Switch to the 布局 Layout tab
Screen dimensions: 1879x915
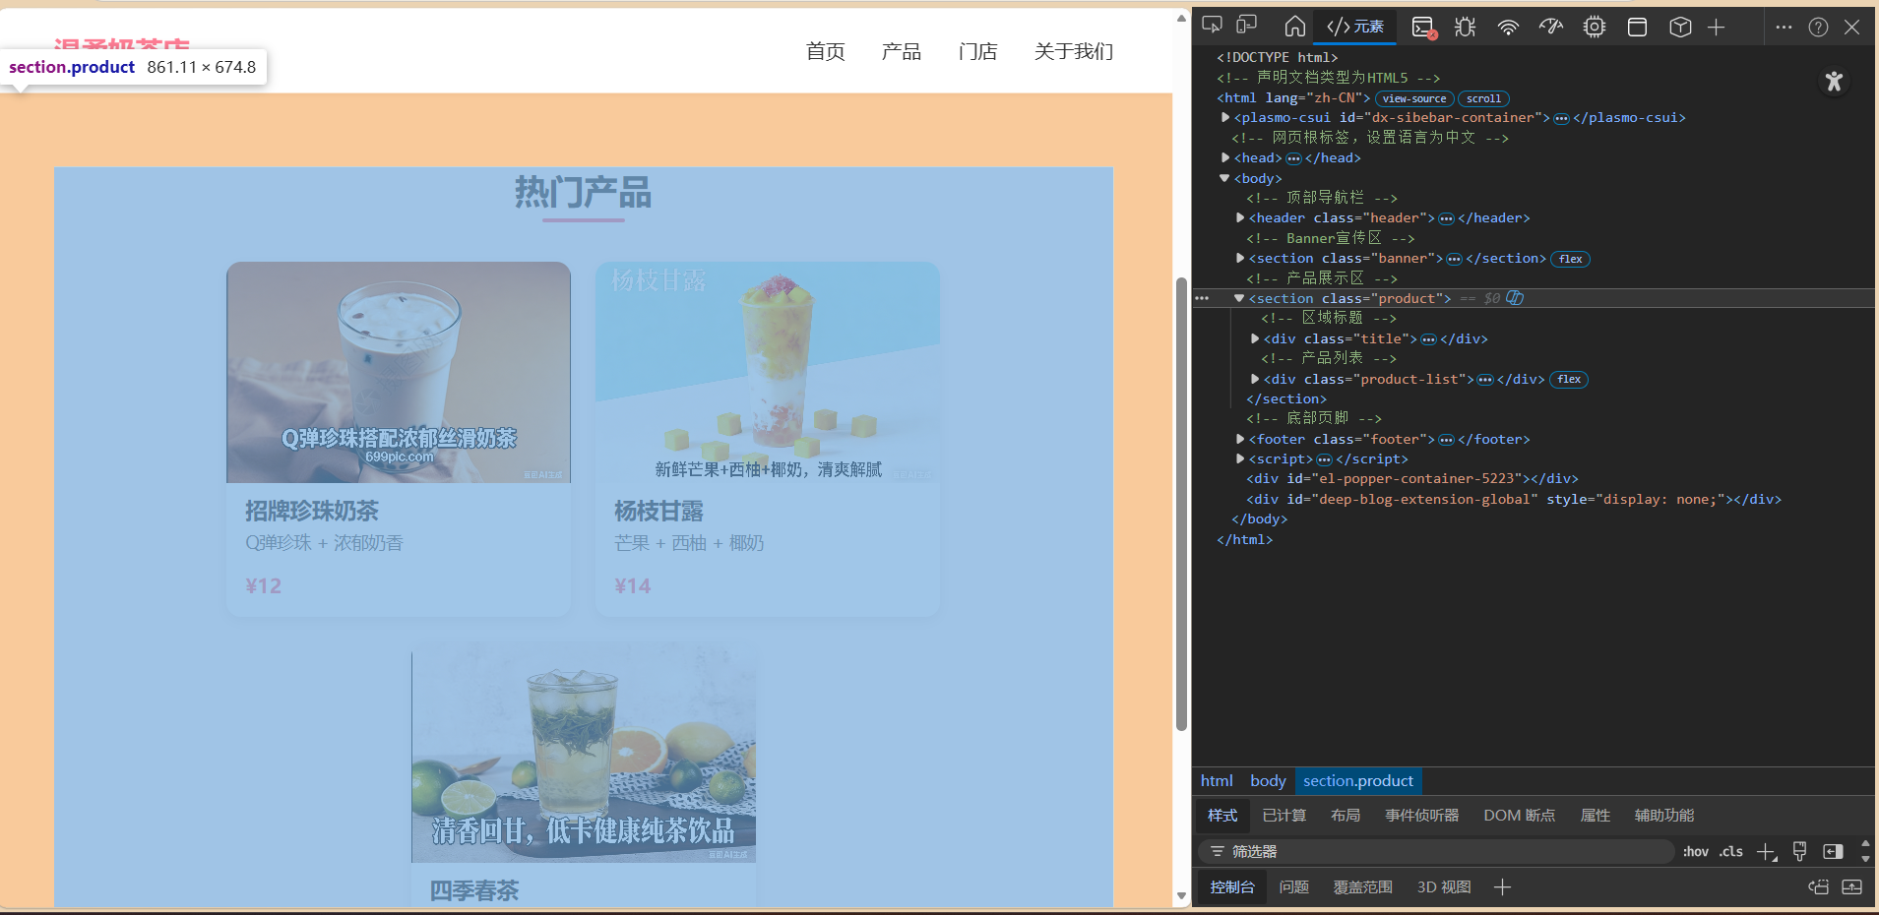(x=1346, y=815)
